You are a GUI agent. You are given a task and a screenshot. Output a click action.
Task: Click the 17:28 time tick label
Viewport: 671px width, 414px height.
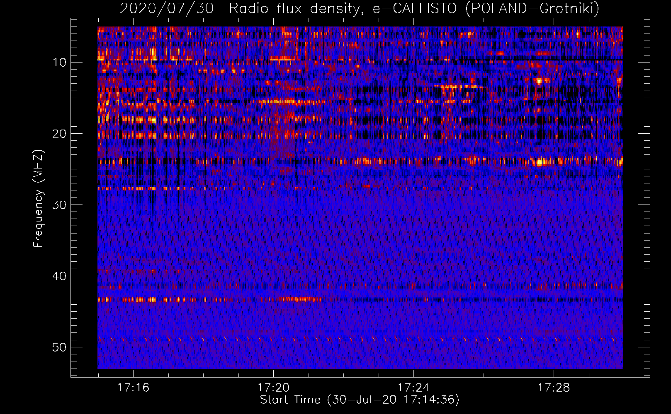pyautogui.click(x=554, y=388)
